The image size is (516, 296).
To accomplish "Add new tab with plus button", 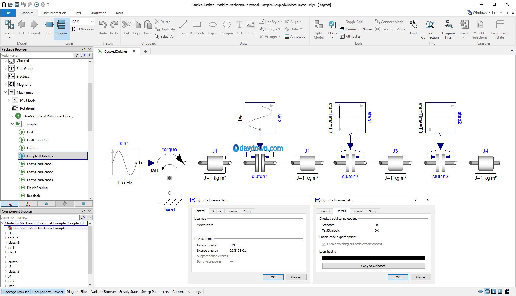I will [145, 51].
